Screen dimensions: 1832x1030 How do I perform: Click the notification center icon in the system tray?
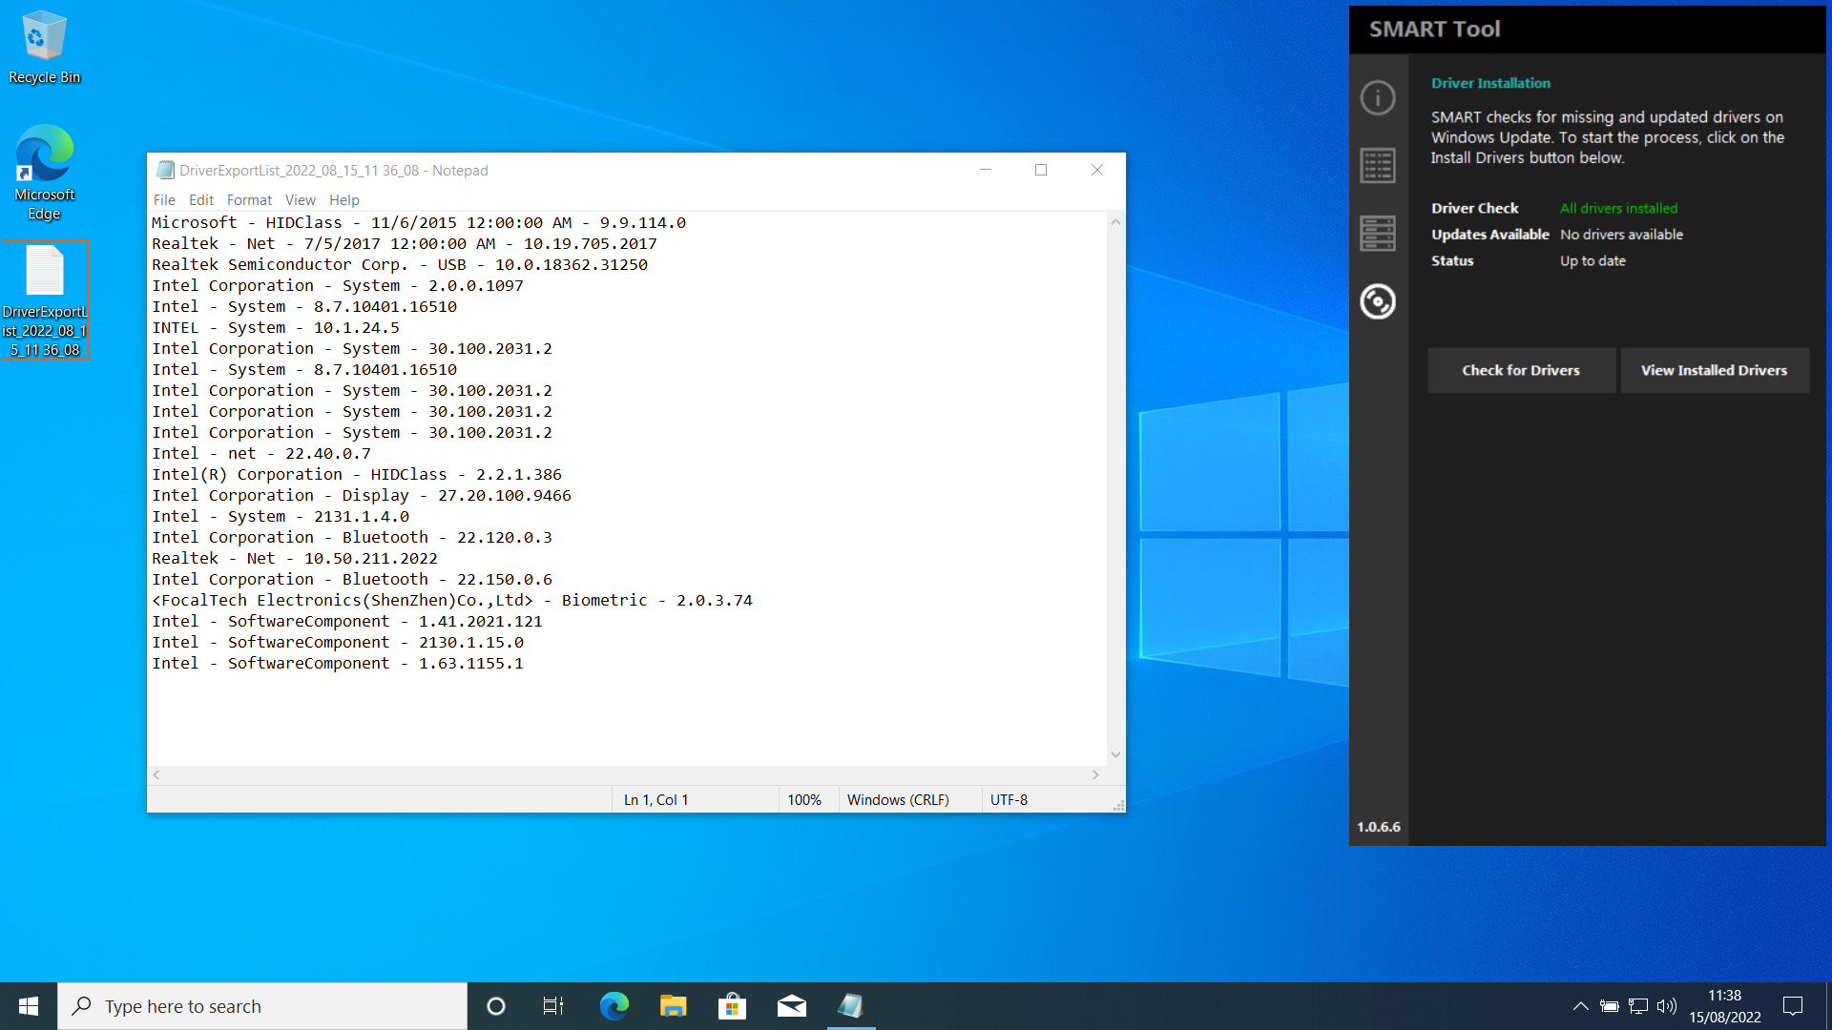click(1792, 1005)
